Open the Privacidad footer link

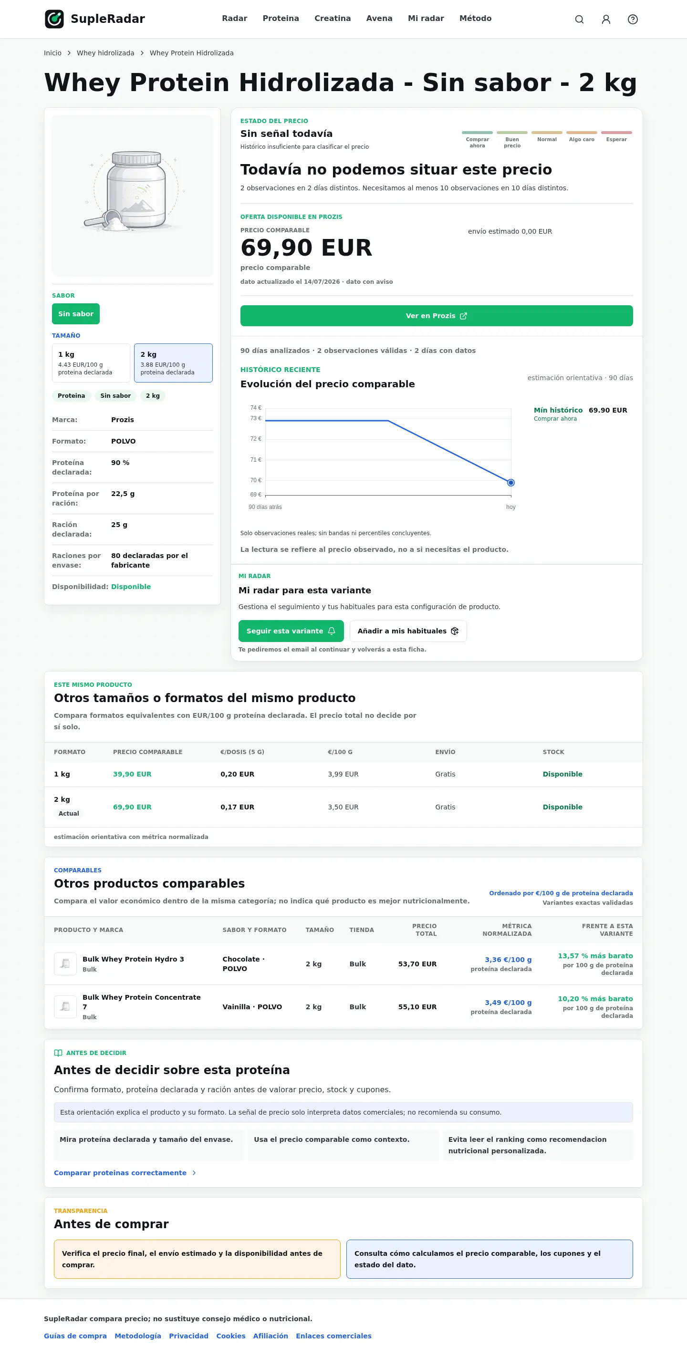(x=188, y=1336)
